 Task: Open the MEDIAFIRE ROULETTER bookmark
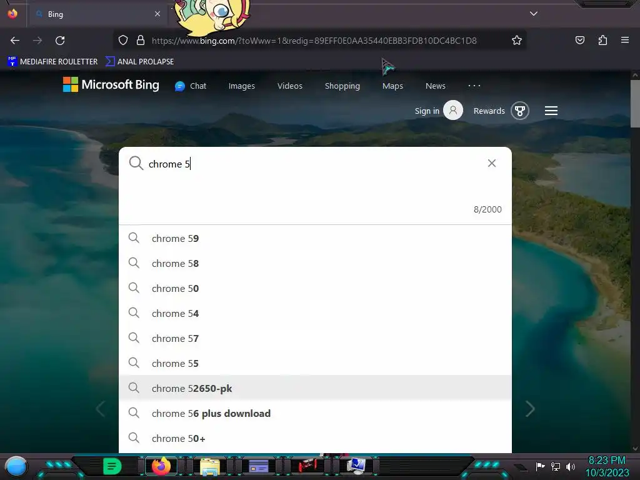tap(52, 62)
